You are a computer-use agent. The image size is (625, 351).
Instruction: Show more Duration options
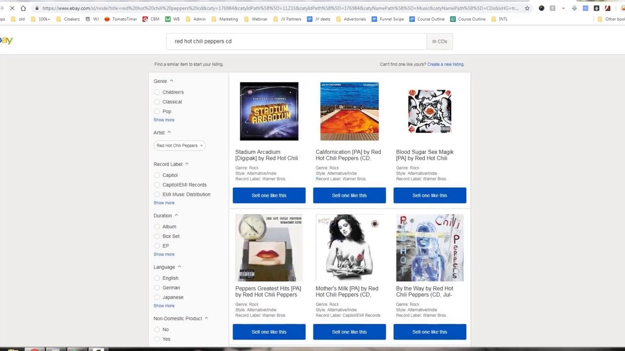164,254
